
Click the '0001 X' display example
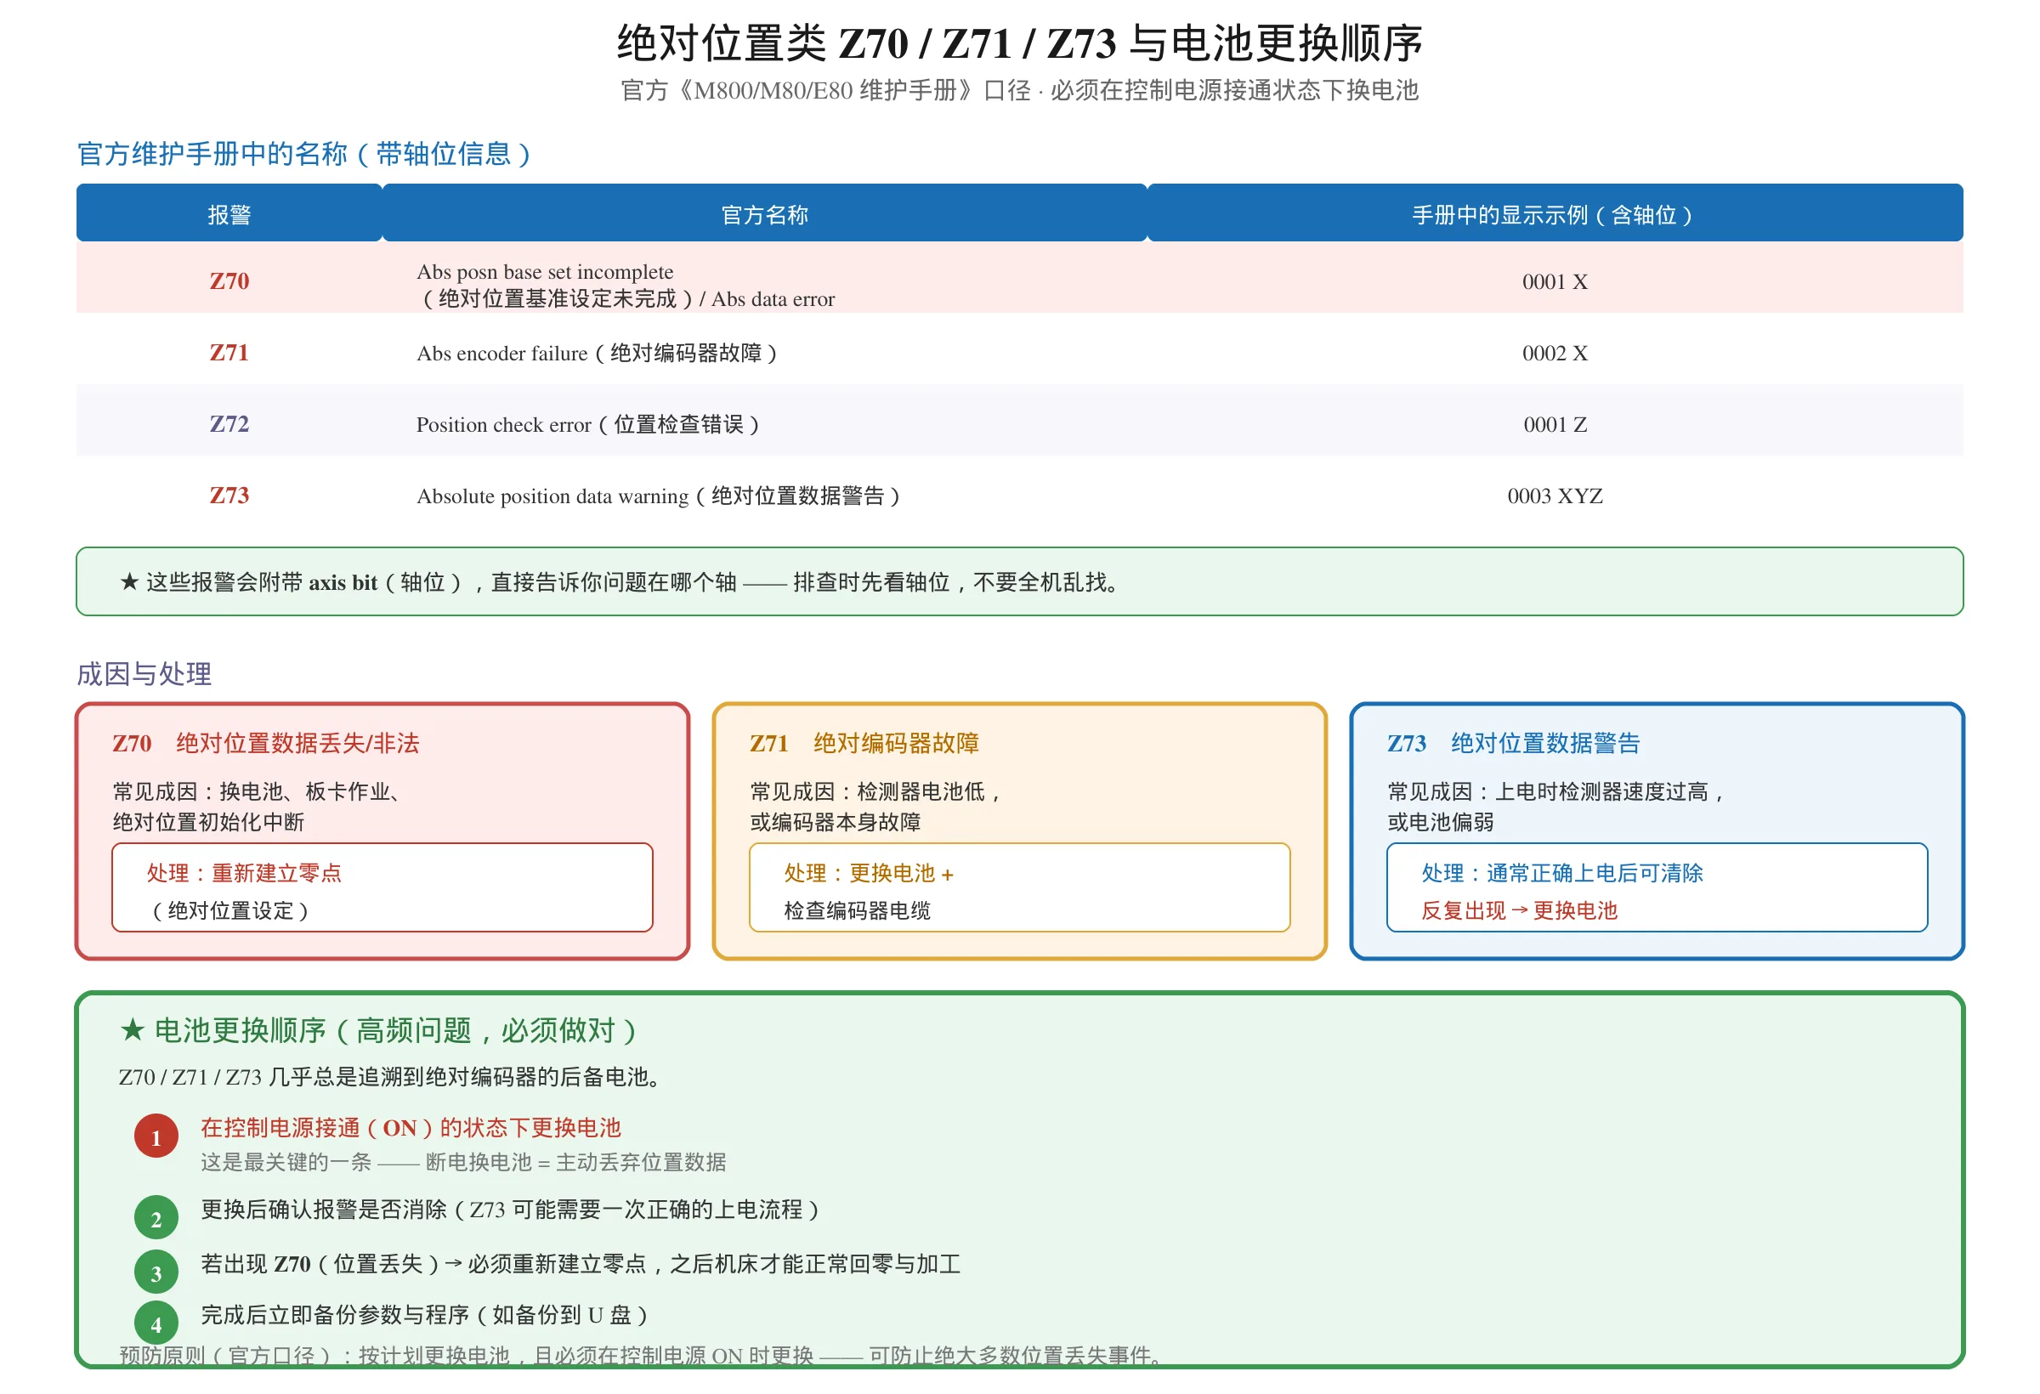coord(1555,282)
